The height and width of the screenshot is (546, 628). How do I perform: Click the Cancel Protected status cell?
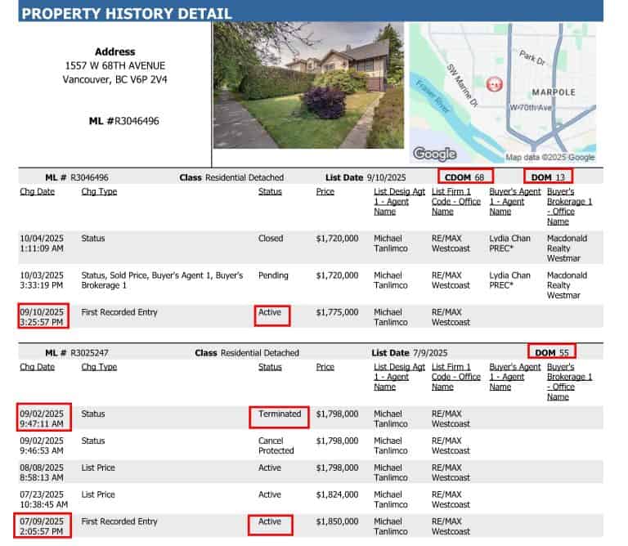coord(276,445)
